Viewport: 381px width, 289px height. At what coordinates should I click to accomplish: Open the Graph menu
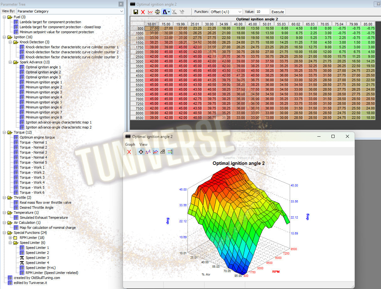click(130, 144)
